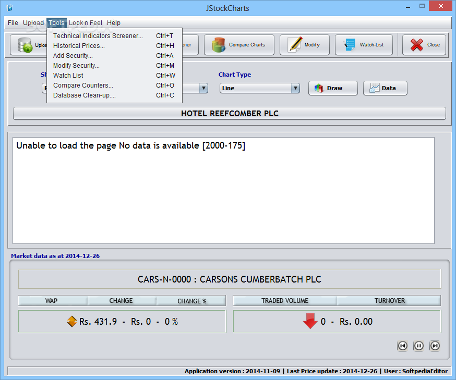
Task: Open the File menu
Action: tap(13, 22)
